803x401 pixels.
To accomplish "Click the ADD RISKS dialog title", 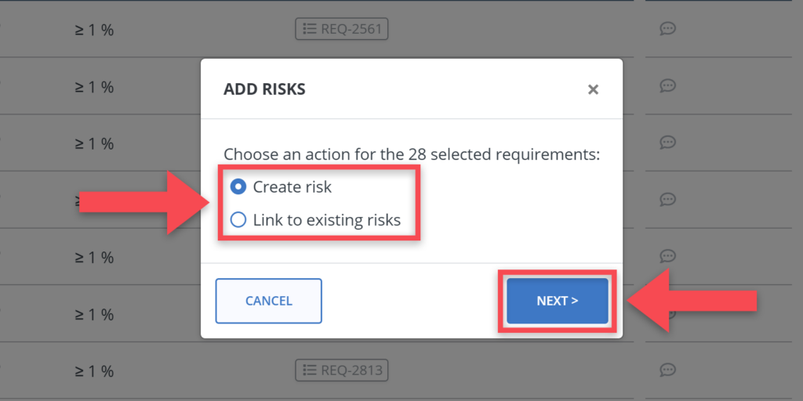I will (264, 89).
